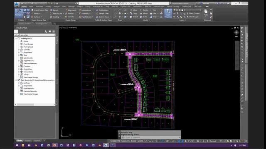This screenshot has height=149, width=266.
Task: Expand the Sites tree node
Action: (19, 55)
